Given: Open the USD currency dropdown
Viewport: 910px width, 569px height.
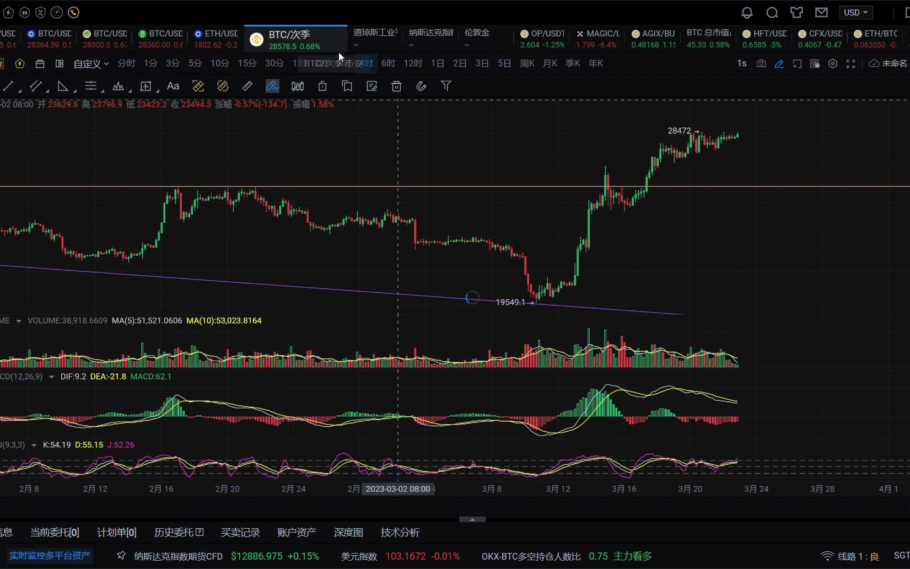Looking at the screenshot, I should tap(855, 12).
